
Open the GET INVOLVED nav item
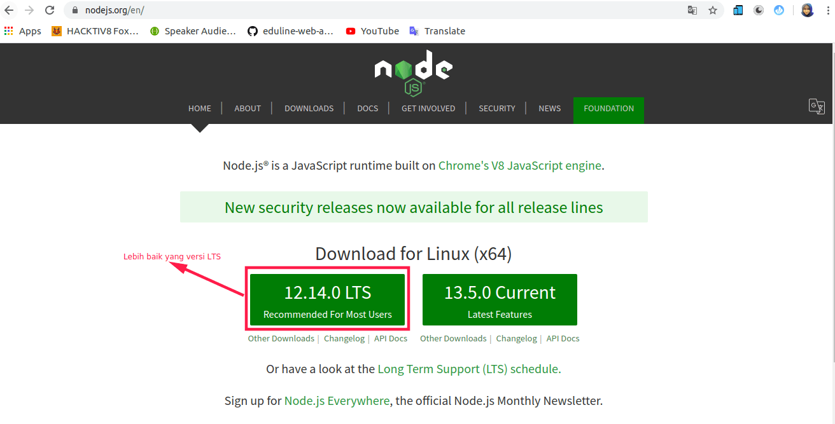pos(428,109)
